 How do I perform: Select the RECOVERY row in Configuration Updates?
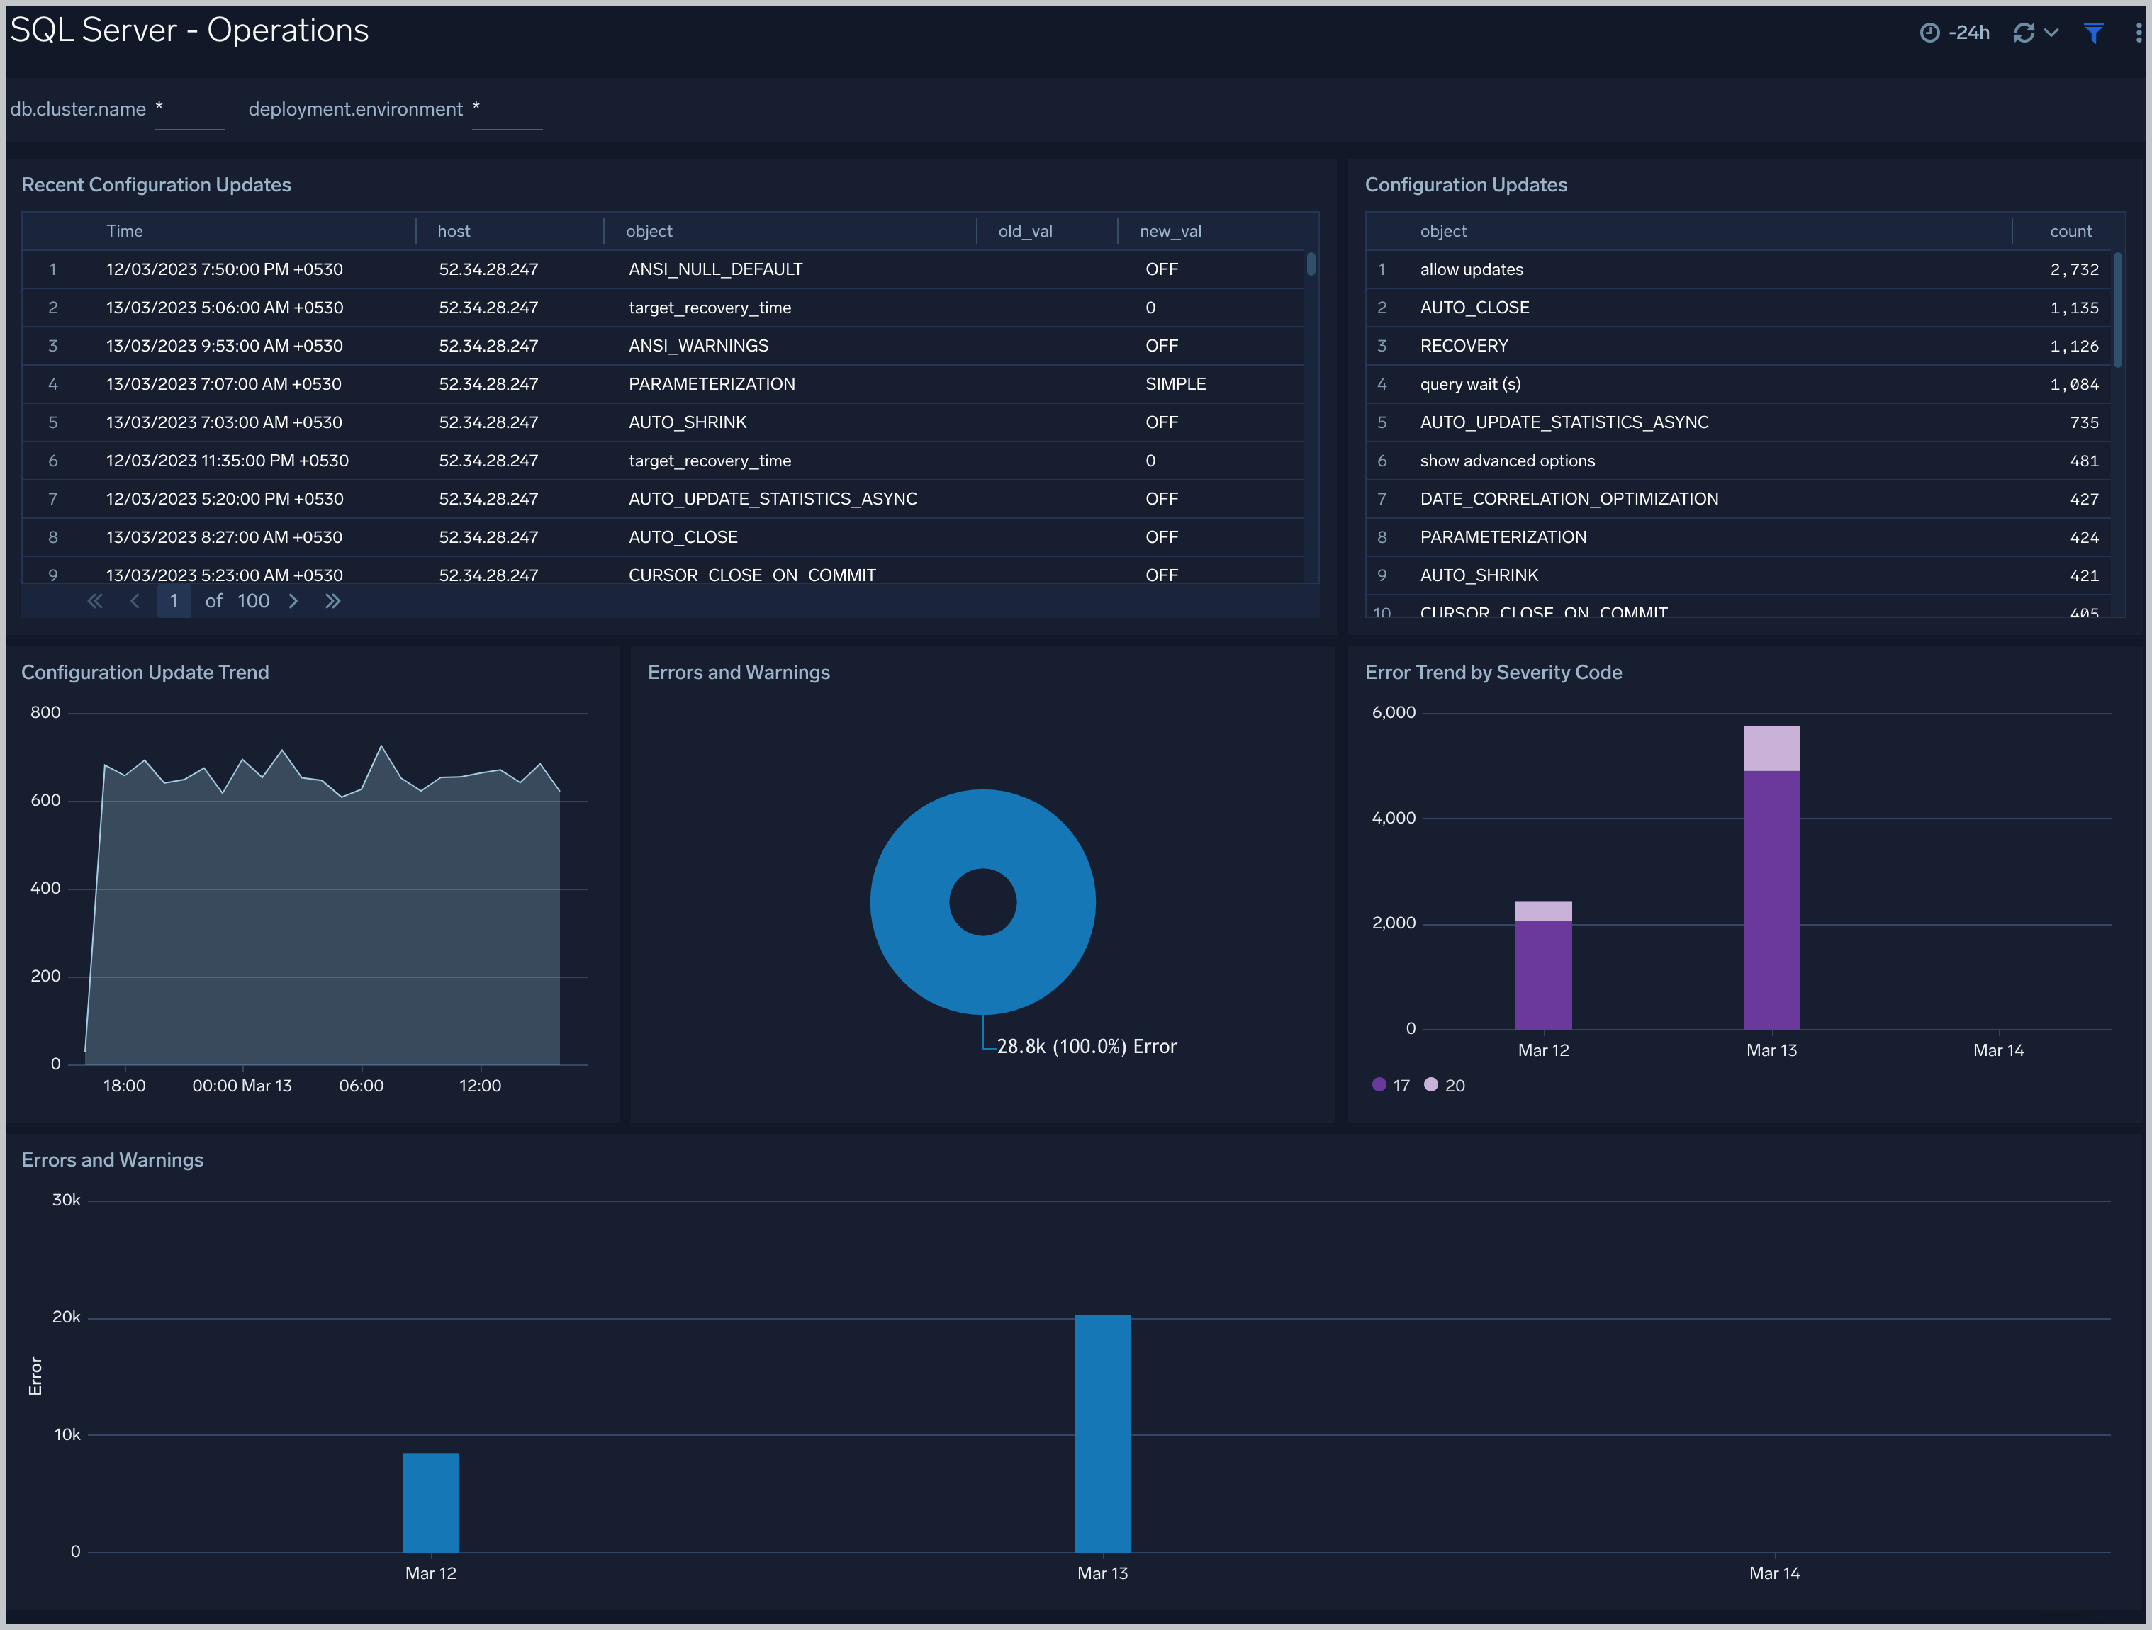click(x=1740, y=347)
